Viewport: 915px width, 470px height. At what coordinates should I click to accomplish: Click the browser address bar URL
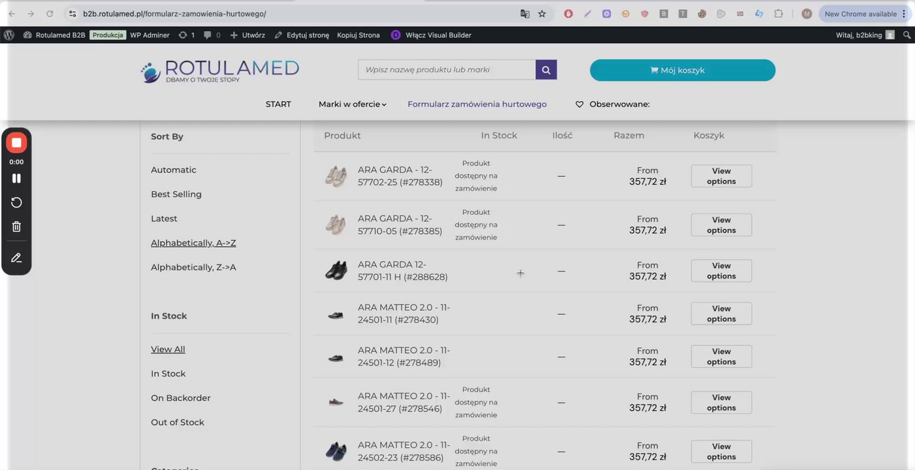tap(174, 14)
